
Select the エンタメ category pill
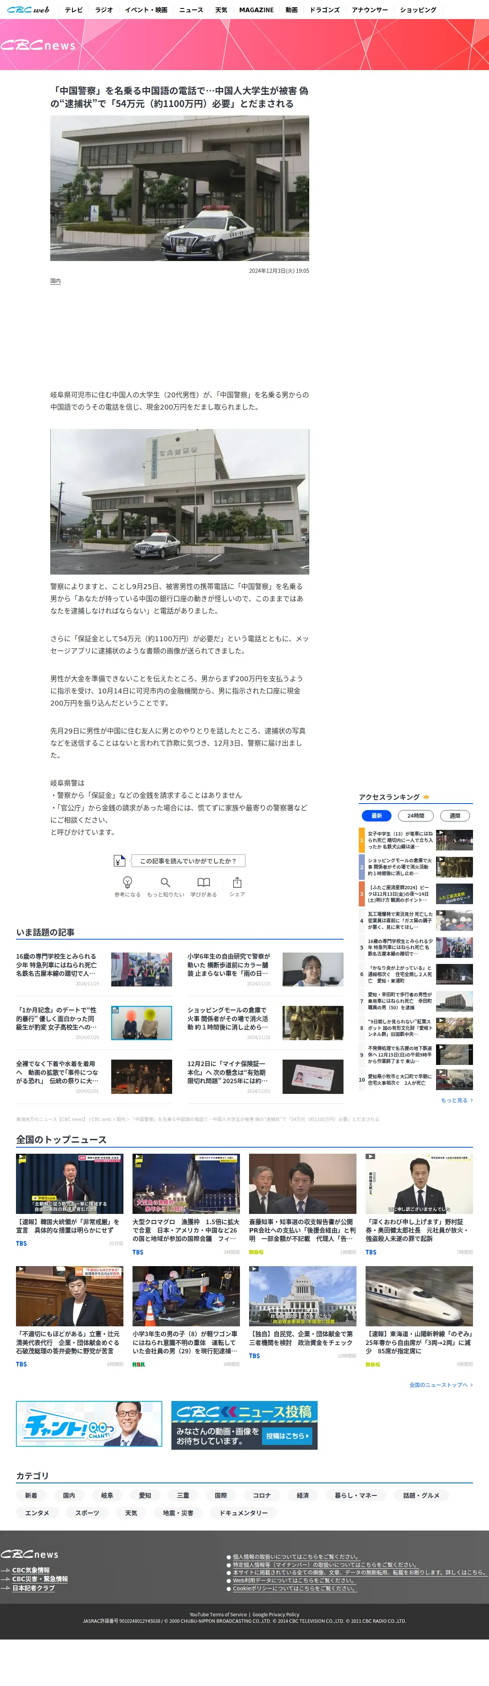click(37, 1513)
